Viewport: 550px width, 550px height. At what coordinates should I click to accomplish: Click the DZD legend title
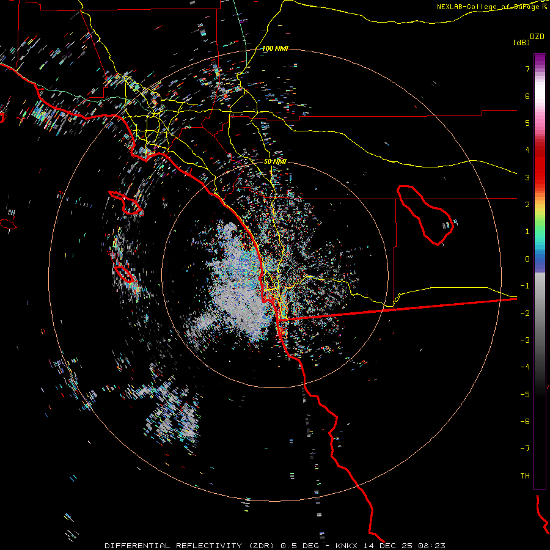537,37
